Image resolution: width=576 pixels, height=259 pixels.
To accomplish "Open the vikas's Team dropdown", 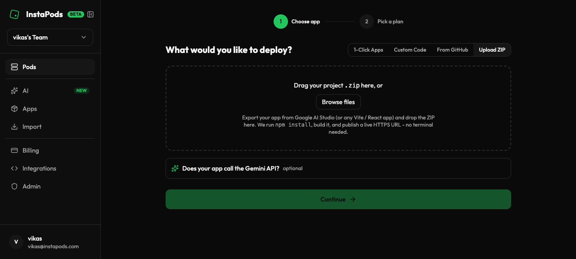I will point(50,37).
